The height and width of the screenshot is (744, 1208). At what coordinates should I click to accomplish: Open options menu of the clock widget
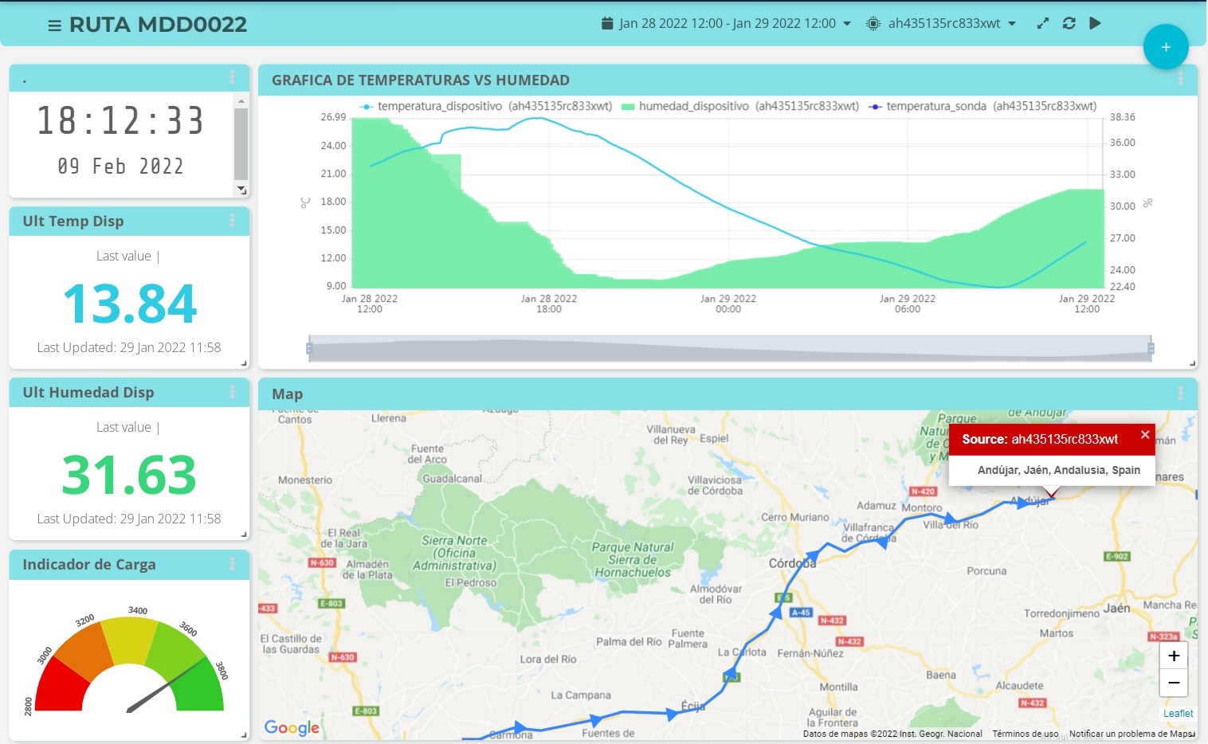click(x=232, y=77)
